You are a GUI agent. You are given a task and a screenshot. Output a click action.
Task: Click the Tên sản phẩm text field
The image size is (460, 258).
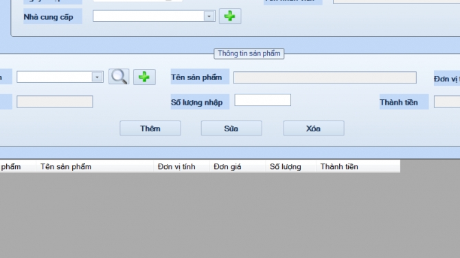click(x=325, y=77)
